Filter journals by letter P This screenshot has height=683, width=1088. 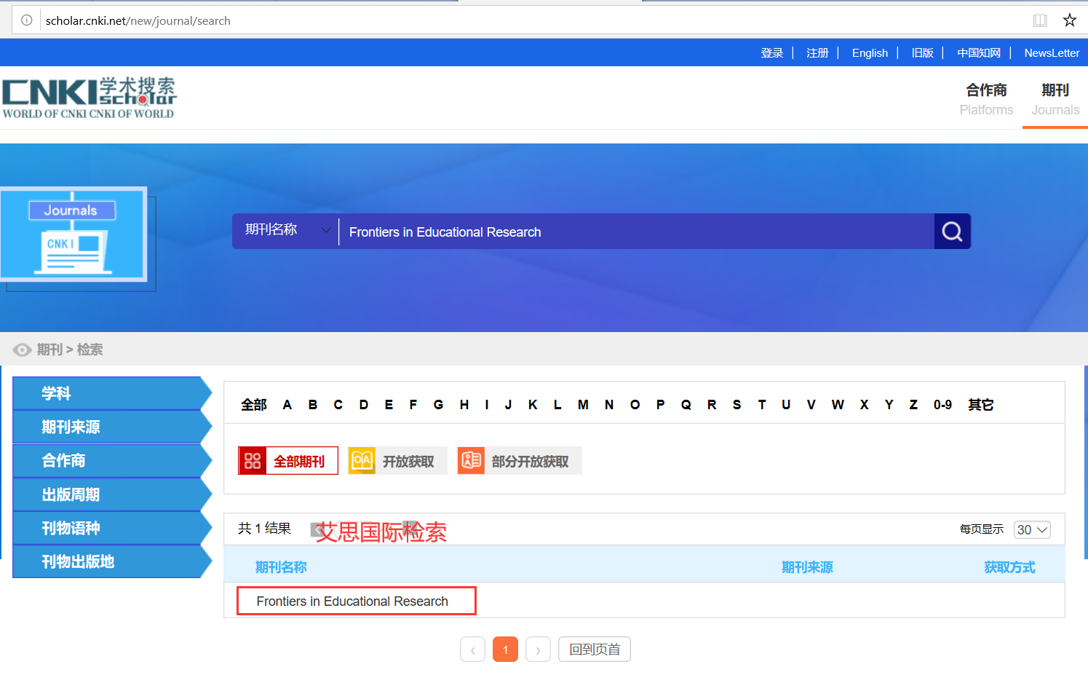(660, 405)
